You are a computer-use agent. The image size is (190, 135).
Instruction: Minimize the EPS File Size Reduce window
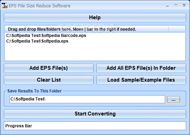click(167, 6)
